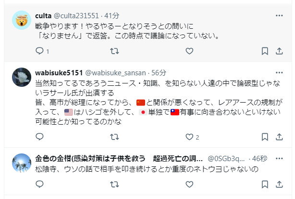The image size is (295, 199).
Task: Open culta's profile avatar
Action: (22, 21)
